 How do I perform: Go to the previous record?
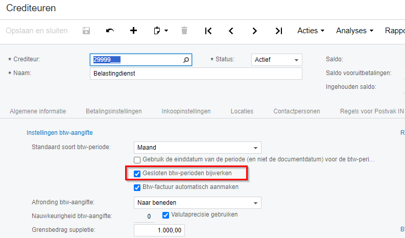(231, 31)
